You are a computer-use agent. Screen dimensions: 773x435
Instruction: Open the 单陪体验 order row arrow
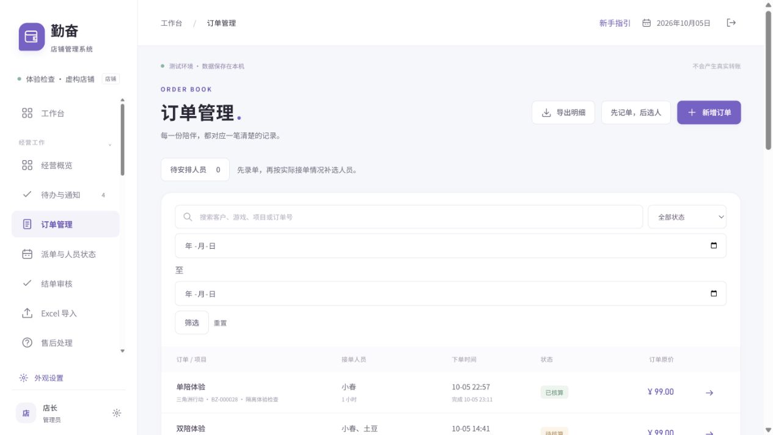pyautogui.click(x=709, y=393)
